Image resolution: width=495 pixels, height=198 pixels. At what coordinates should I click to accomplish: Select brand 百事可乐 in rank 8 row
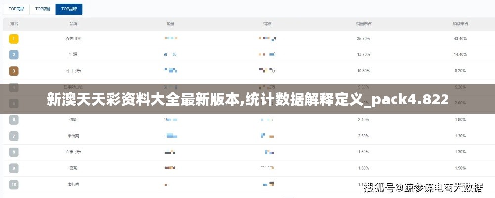point(73,152)
